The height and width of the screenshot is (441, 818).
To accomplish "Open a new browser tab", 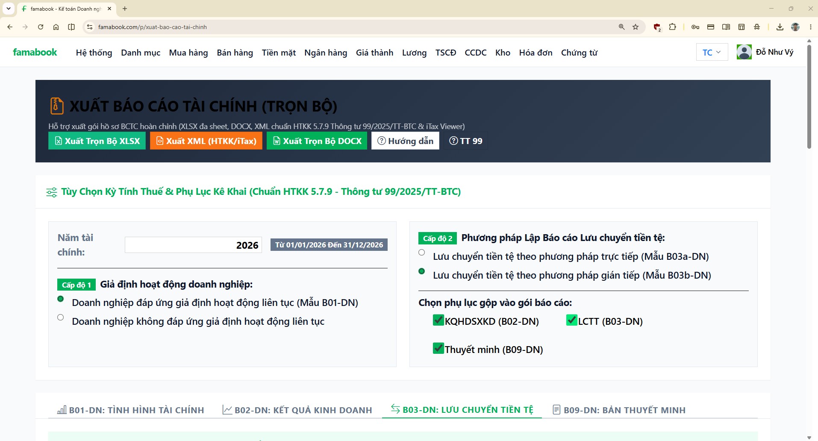I will tap(125, 9).
